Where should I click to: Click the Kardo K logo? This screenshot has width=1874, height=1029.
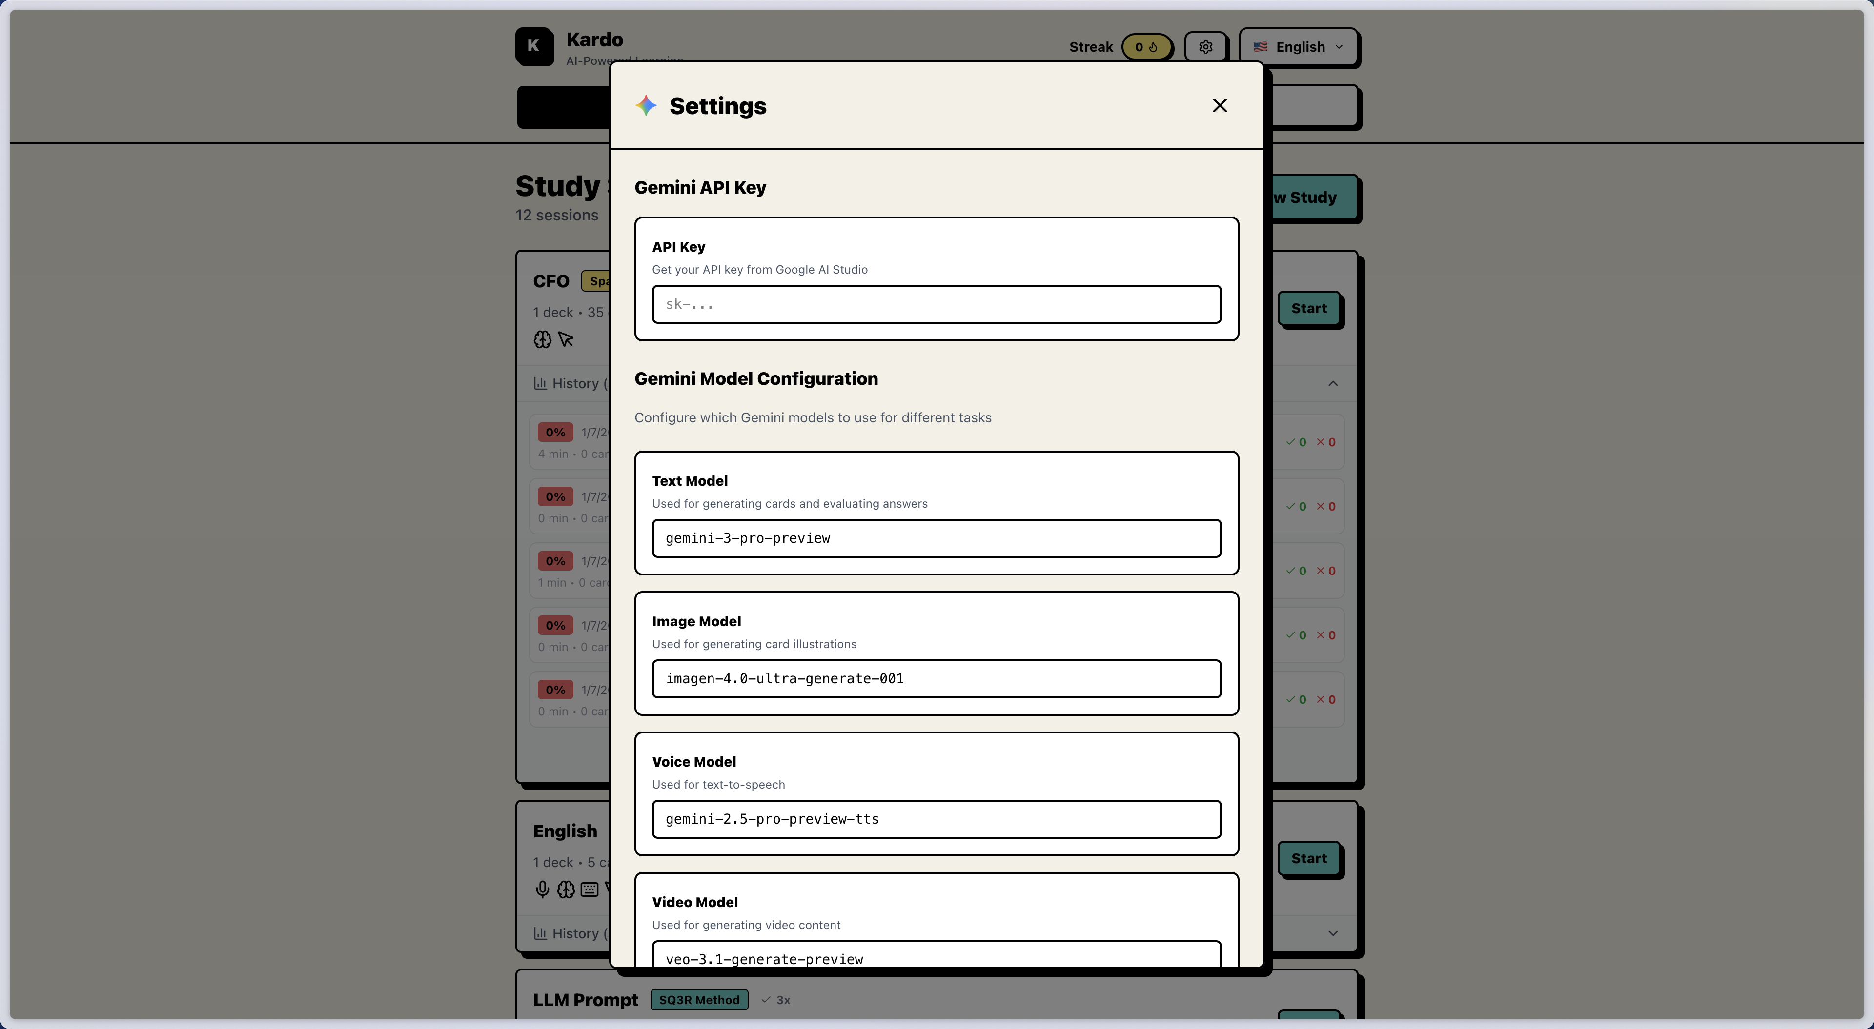[x=534, y=46]
